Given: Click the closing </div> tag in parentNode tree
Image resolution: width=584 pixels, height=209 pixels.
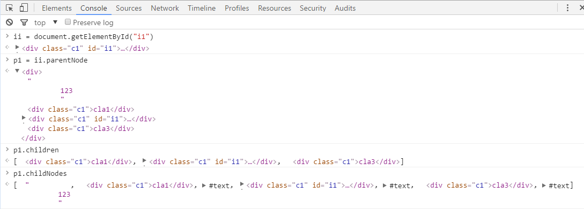Looking at the screenshot, I should click(34, 138).
